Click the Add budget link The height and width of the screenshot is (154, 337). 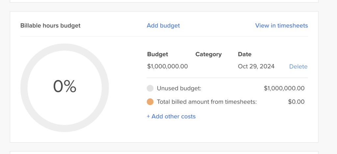click(x=163, y=26)
